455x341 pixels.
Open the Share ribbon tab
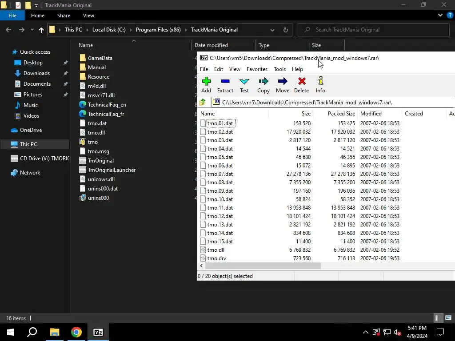(x=64, y=16)
